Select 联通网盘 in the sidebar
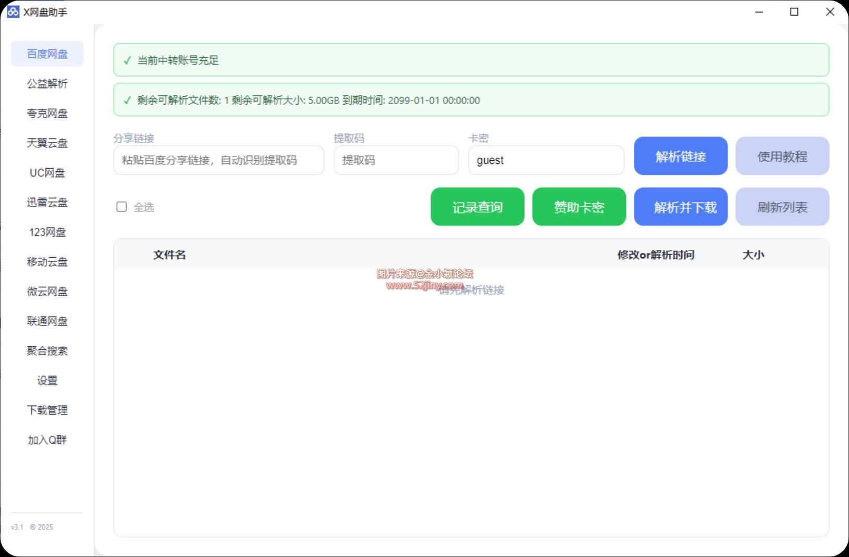This screenshot has width=849, height=557. (47, 321)
